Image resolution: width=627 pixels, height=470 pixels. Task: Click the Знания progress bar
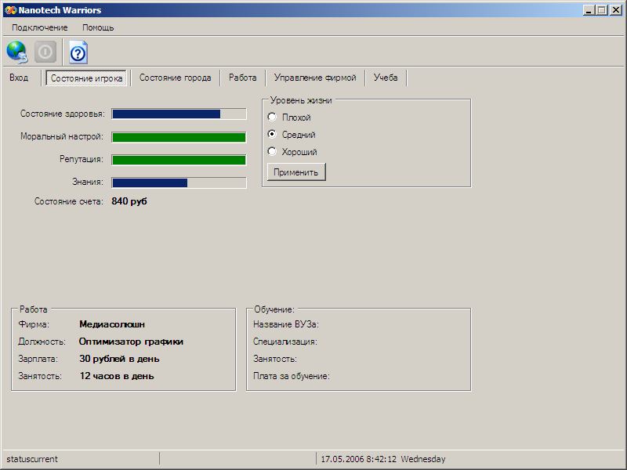click(179, 183)
